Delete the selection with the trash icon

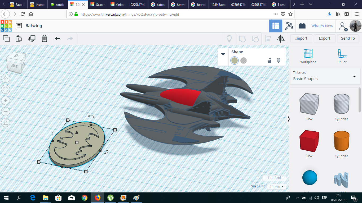coord(45,39)
